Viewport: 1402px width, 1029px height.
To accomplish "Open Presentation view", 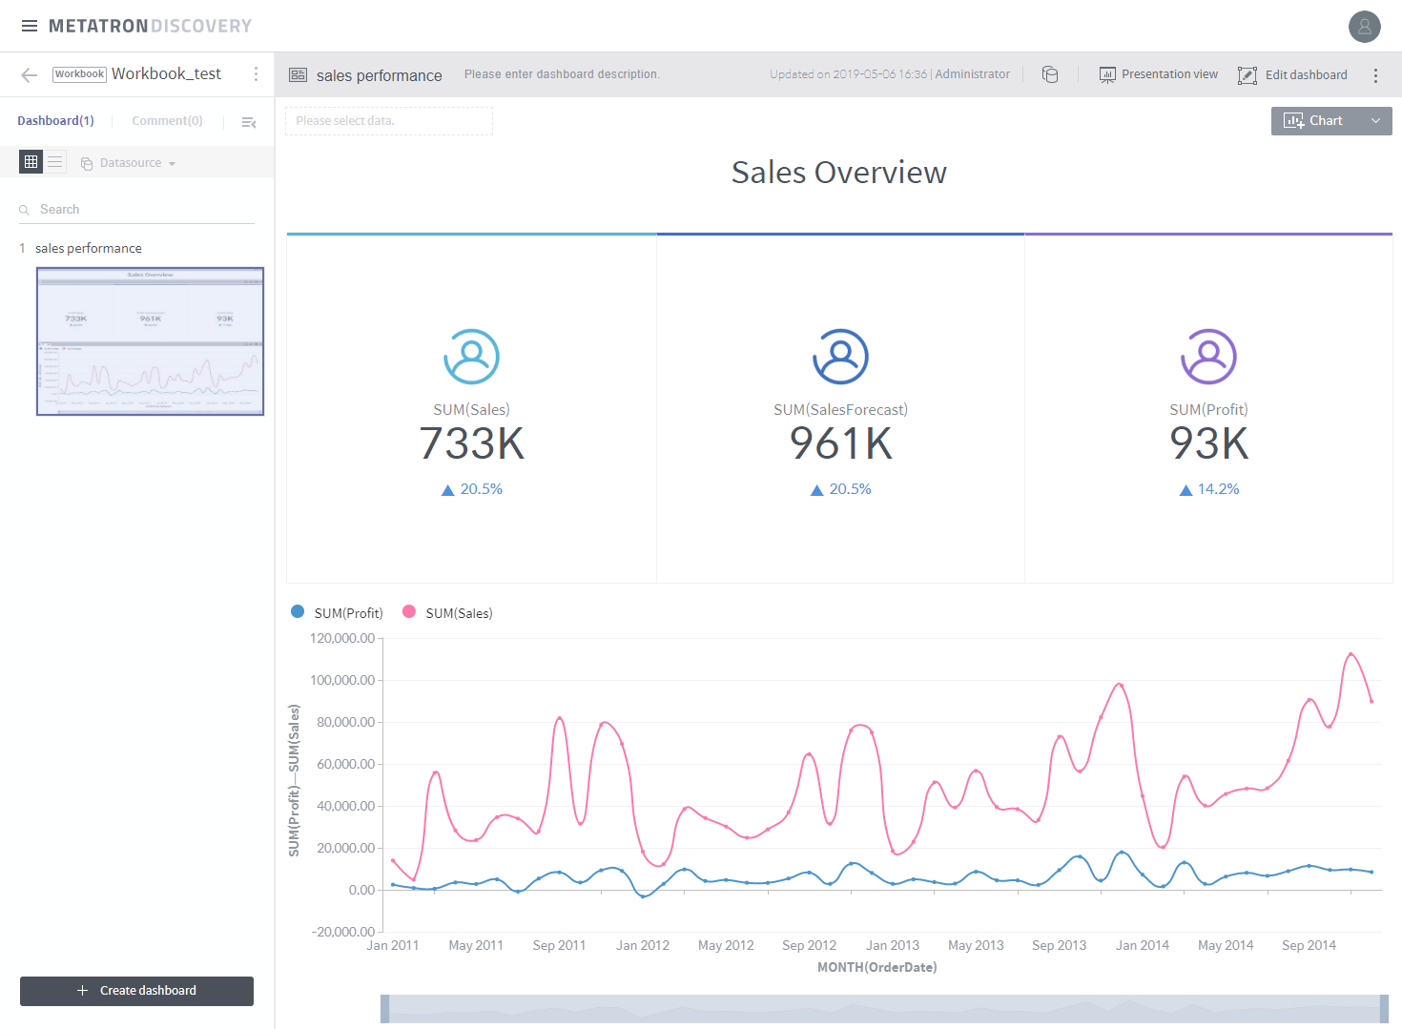I will (x=1158, y=74).
